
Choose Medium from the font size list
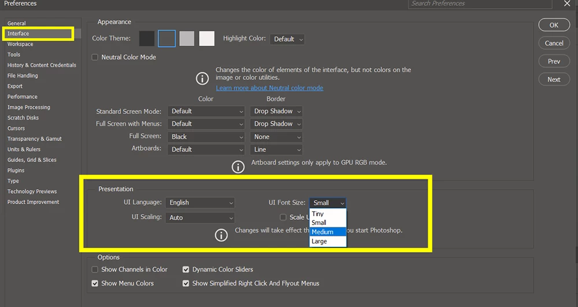tap(328, 232)
